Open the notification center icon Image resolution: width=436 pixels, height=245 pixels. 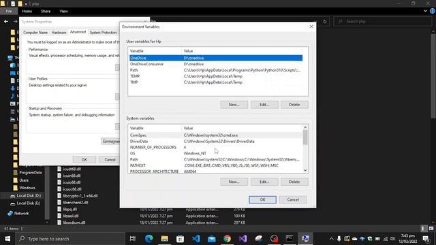pos(426,239)
